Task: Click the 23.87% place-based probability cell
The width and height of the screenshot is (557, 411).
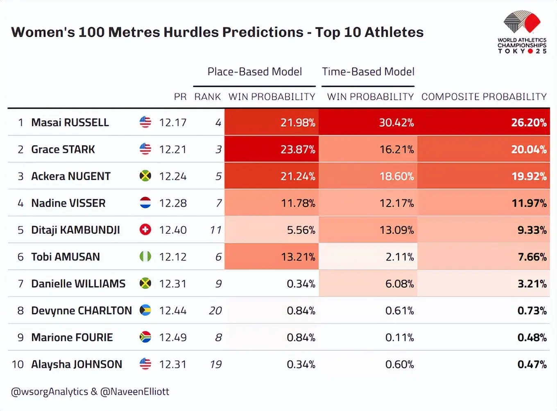Action: tap(272, 149)
